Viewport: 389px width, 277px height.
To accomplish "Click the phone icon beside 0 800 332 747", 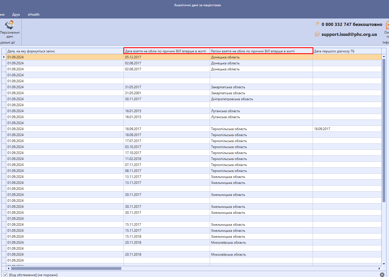I will 317,24.
